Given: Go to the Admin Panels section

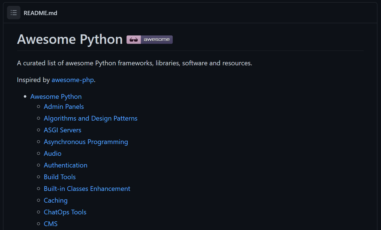Looking at the screenshot, I should 64,107.
